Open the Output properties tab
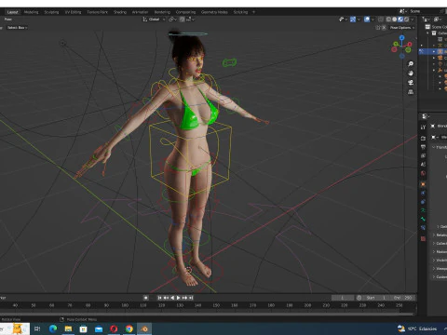This screenshot has width=447, height=335. pyautogui.click(x=423, y=147)
